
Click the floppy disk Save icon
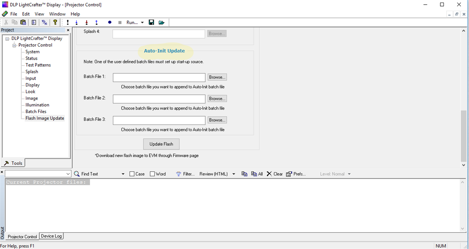pyautogui.click(x=151, y=22)
